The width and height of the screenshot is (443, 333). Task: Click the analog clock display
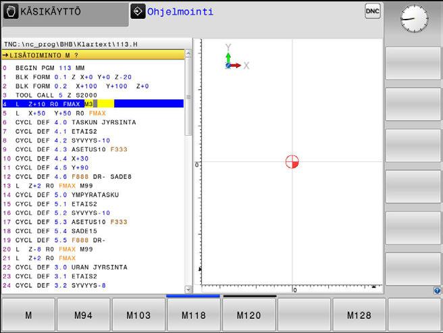tap(414, 19)
